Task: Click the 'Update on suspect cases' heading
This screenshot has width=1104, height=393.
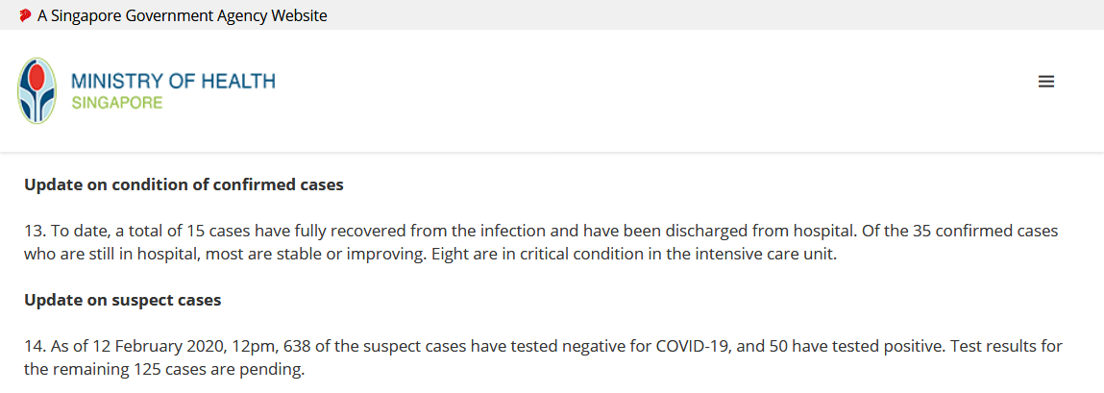Action: 123,300
